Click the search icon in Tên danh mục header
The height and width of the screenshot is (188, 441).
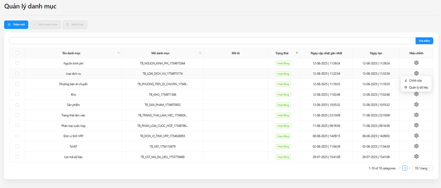click(x=119, y=53)
